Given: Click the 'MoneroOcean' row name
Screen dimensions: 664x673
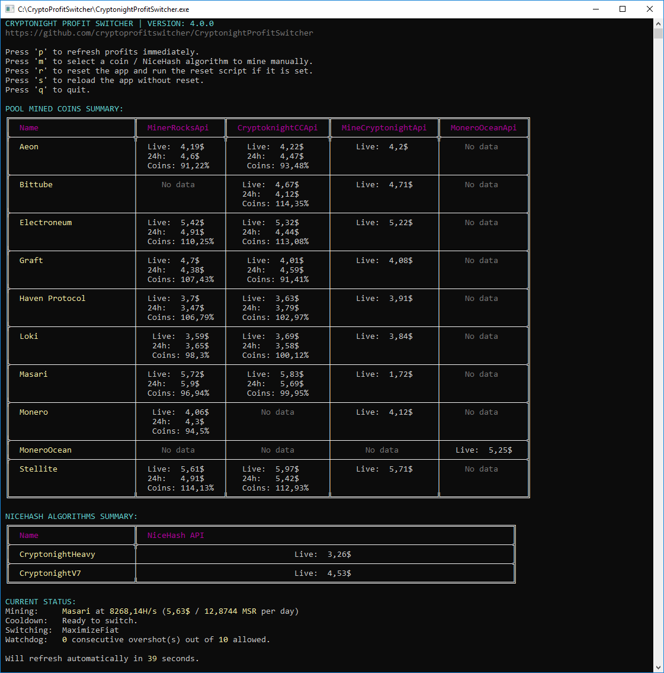Looking at the screenshot, I should [46, 450].
